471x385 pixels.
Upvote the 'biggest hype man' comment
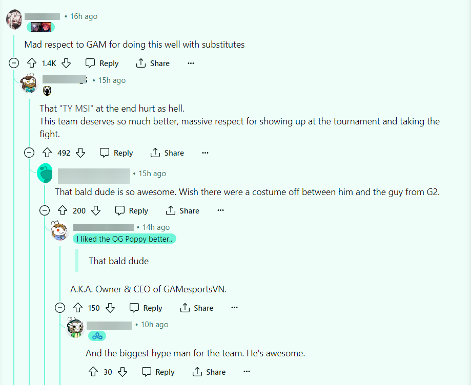click(93, 372)
